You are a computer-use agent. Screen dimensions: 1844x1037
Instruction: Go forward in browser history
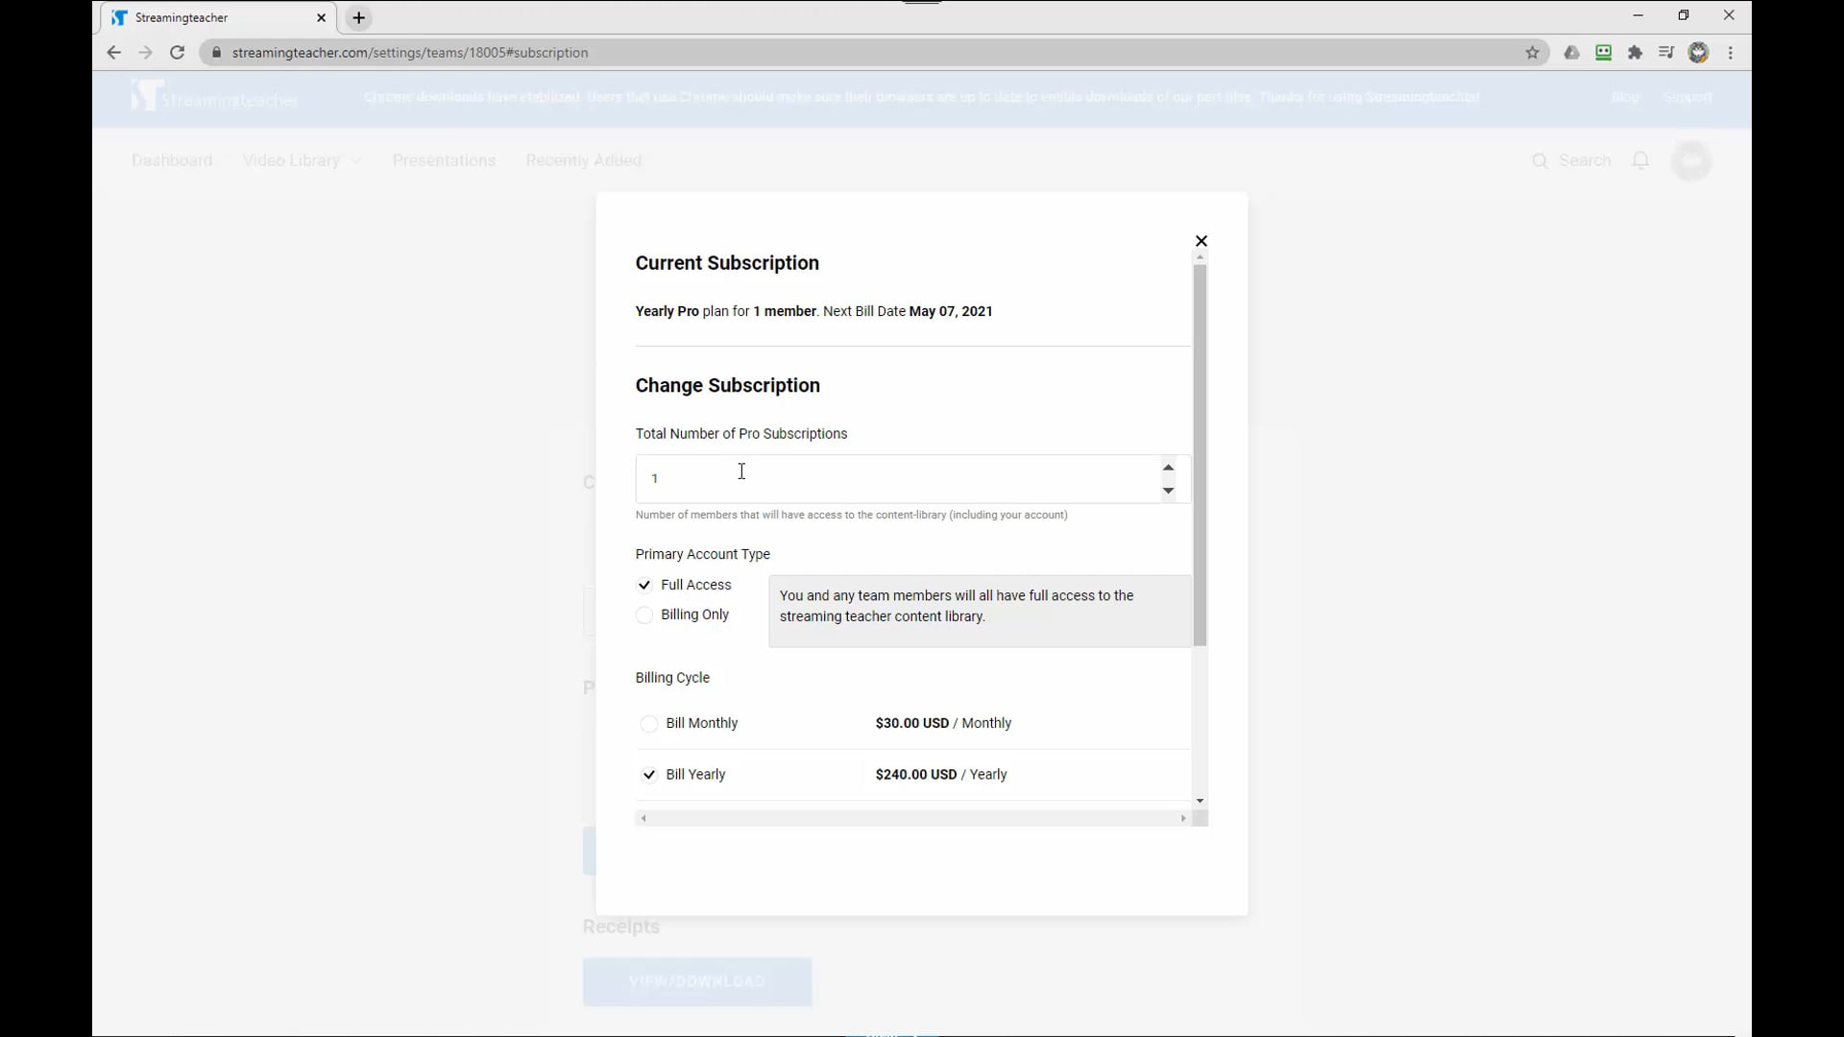[145, 53]
